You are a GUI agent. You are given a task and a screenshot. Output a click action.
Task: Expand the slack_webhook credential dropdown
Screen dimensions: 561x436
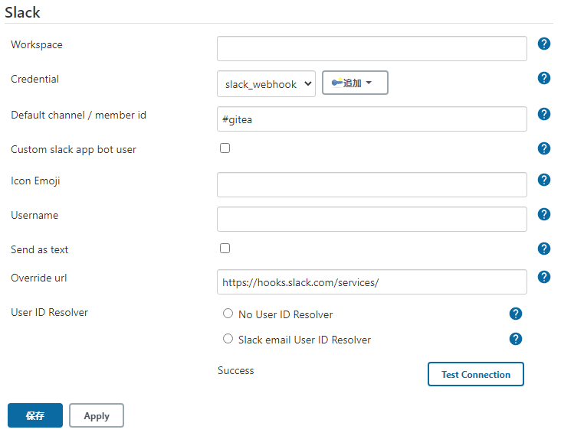(266, 83)
